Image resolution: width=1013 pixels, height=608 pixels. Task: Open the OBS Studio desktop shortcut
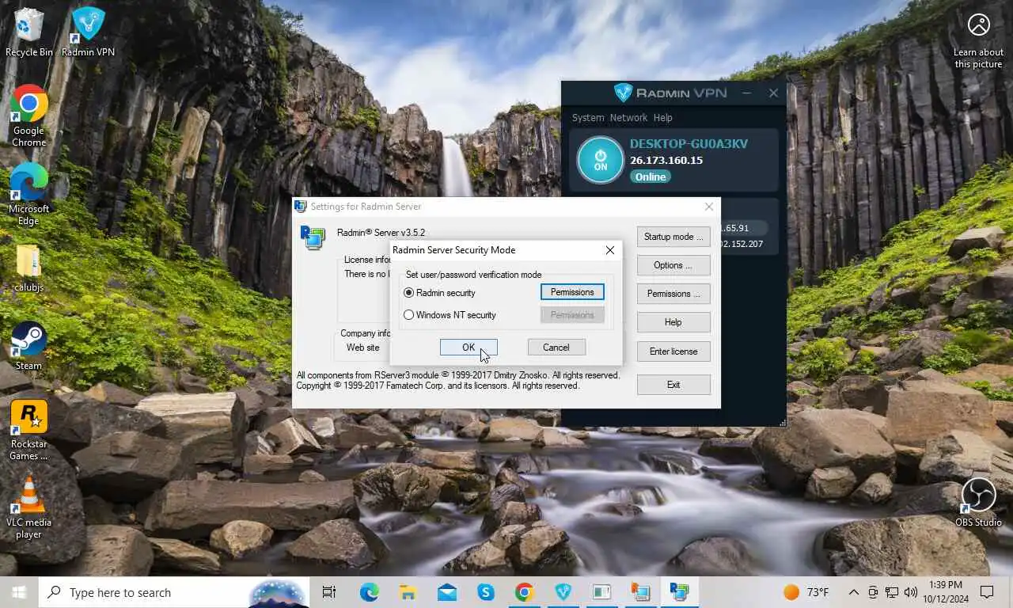[978, 502]
